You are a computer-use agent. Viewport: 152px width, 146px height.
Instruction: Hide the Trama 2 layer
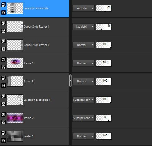[3, 122]
